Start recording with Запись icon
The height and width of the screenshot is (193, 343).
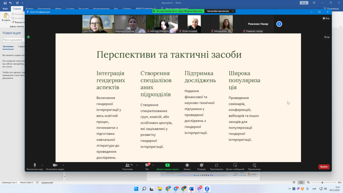pos(187,165)
